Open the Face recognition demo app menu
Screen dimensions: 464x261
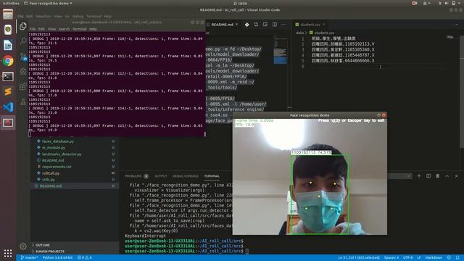[49, 3]
